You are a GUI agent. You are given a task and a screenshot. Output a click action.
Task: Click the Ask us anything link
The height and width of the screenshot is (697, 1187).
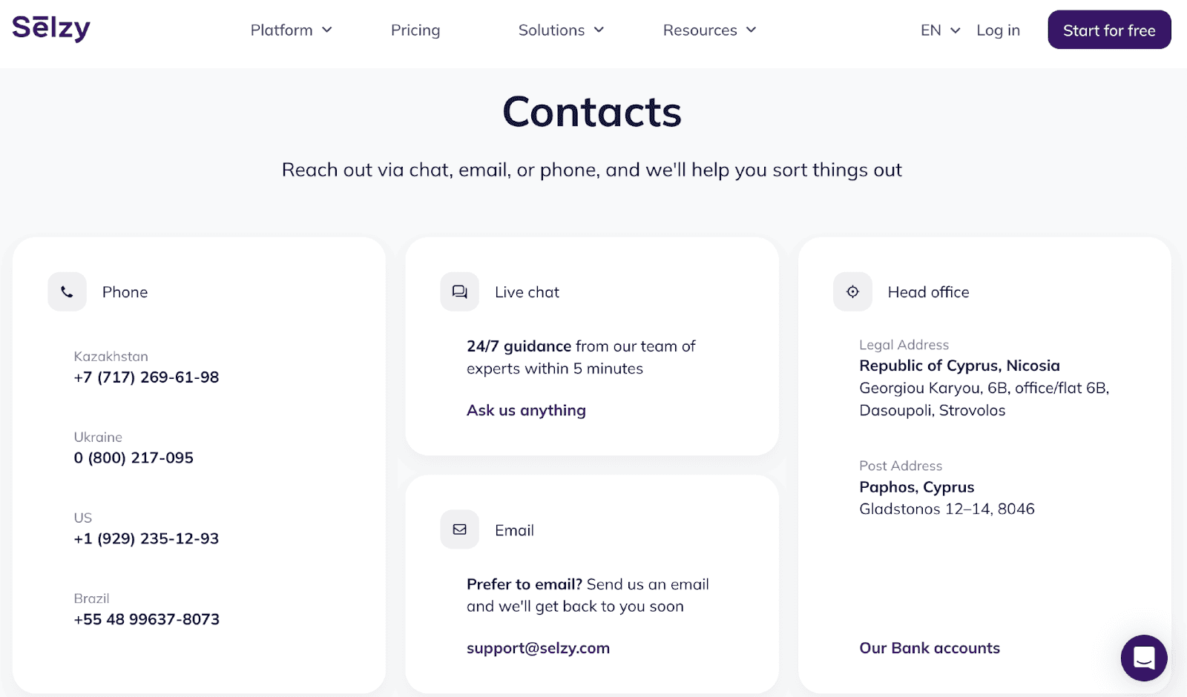526,411
